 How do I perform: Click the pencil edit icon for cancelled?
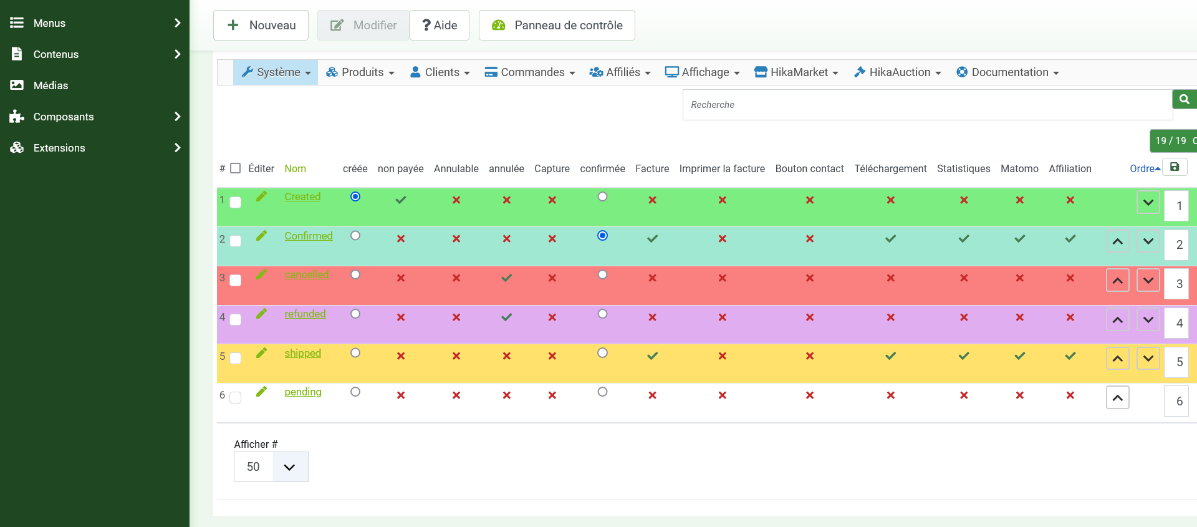pos(261,274)
